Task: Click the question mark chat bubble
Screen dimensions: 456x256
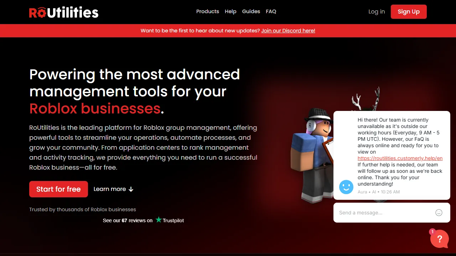Action: (x=440, y=239)
